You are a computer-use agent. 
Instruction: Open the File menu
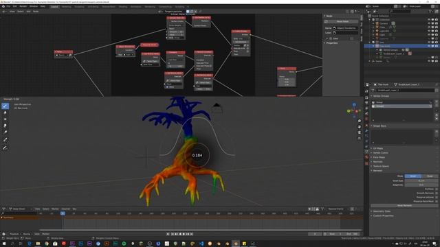click(8, 6)
